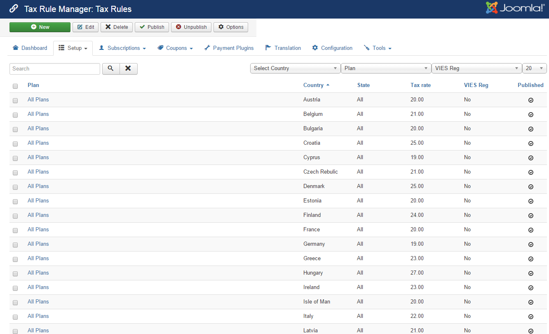Viewport: 549px width, 334px height.
Task: Expand the Tools menu
Action: pyautogui.click(x=378, y=48)
